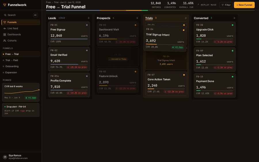Viewport: 259px width, 162px height.
Task: Open the Dashboards sidebar item
Action: click(x=21, y=34)
